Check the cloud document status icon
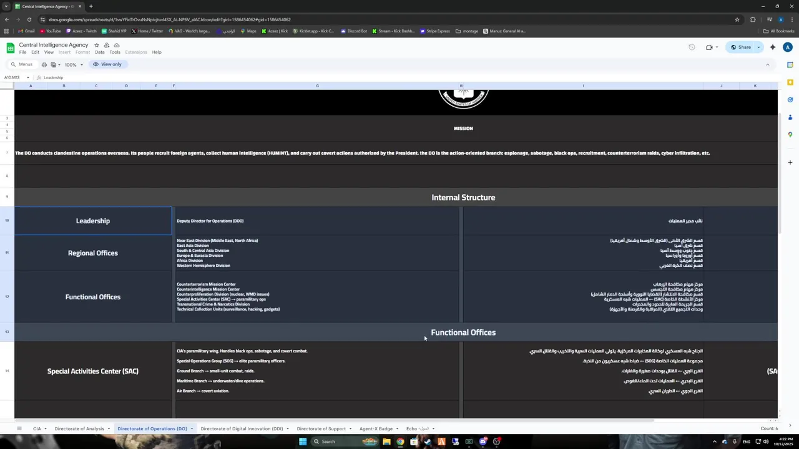Image resolution: width=799 pixels, height=449 pixels. coord(117,45)
